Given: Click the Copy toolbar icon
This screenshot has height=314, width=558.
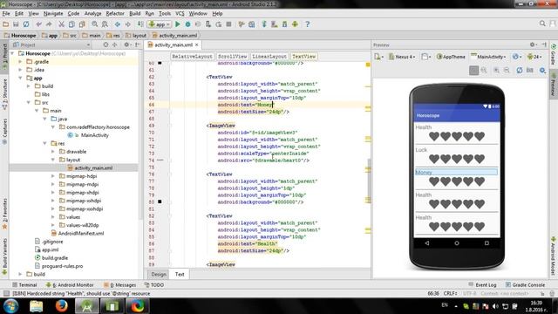Looking at the screenshot, I should pos(71,24).
